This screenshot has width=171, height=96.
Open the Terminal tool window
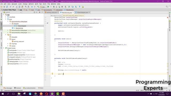pos(17,88)
